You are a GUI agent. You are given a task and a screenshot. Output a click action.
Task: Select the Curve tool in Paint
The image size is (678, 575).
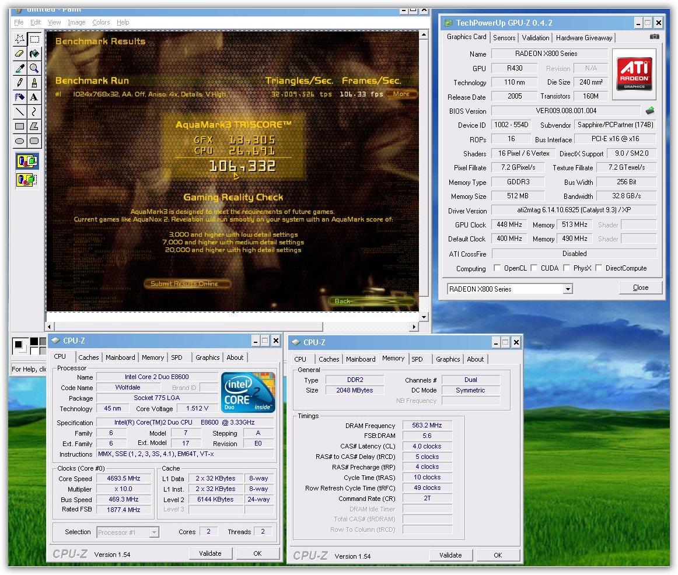34,112
